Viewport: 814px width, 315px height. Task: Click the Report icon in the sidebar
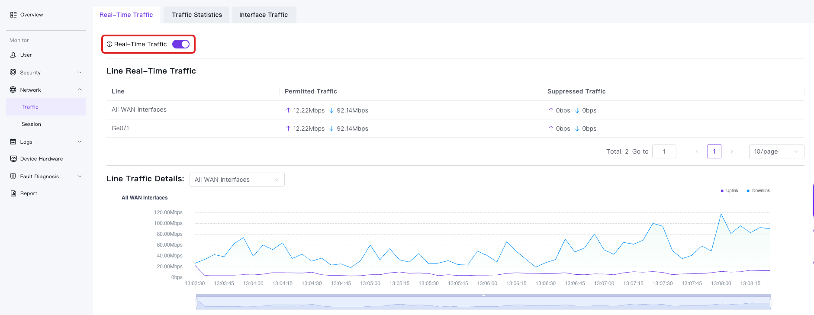pyautogui.click(x=13, y=193)
